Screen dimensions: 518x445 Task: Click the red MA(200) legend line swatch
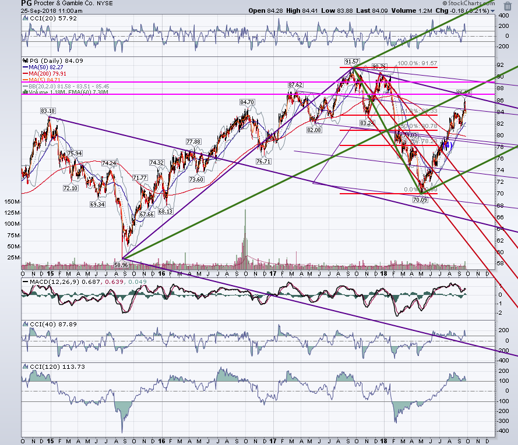26,73
